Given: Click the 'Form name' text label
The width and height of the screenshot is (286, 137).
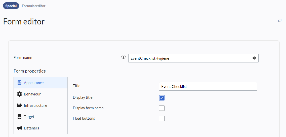Looking at the screenshot, I should 23,58.
